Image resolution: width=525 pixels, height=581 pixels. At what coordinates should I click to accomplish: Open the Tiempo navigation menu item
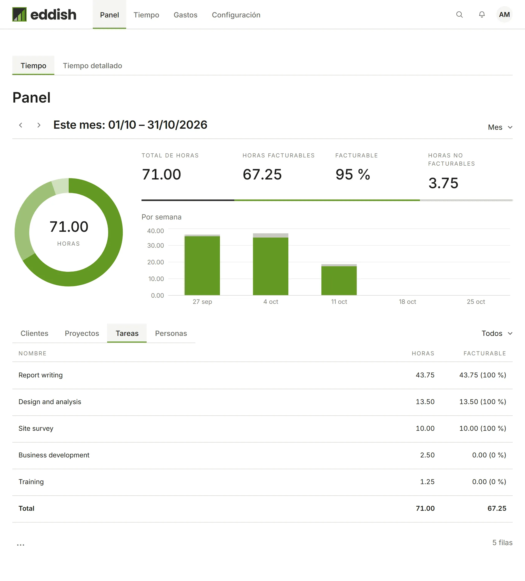point(146,15)
